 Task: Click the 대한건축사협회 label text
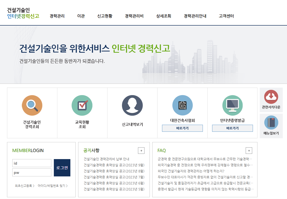click(x=183, y=120)
